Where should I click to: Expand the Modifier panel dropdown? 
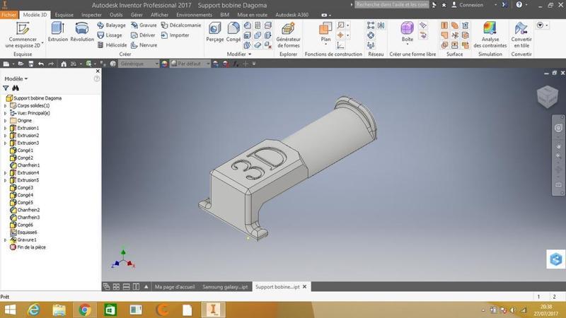(x=239, y=54)
